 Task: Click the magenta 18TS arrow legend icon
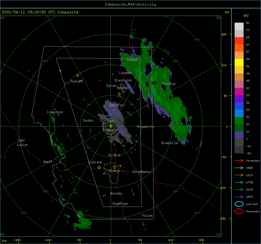click(x=239, y=197)
